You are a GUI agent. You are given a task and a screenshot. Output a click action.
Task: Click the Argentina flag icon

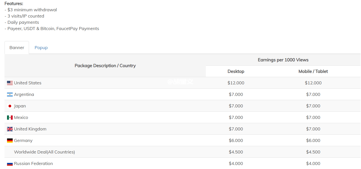10,94
